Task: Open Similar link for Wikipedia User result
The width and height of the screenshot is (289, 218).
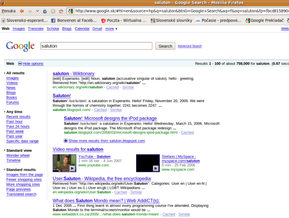Action: (x=136, y=192)
